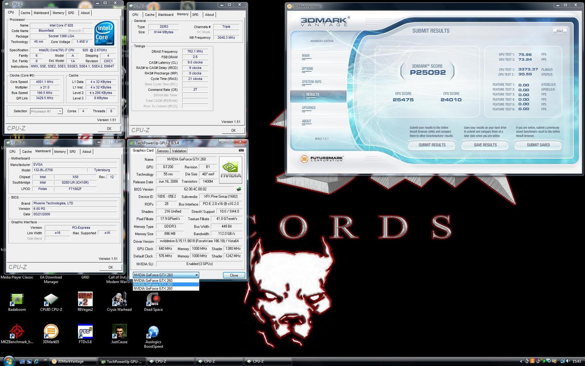Open About in 3DMark Vantage sidebar
Image resolution: width=585 pixels, height=366 pixels.
click(306, 121)
